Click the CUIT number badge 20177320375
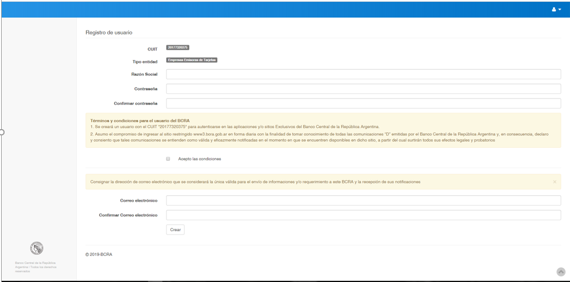Viewport: 570px width, 282px height. 178,48
